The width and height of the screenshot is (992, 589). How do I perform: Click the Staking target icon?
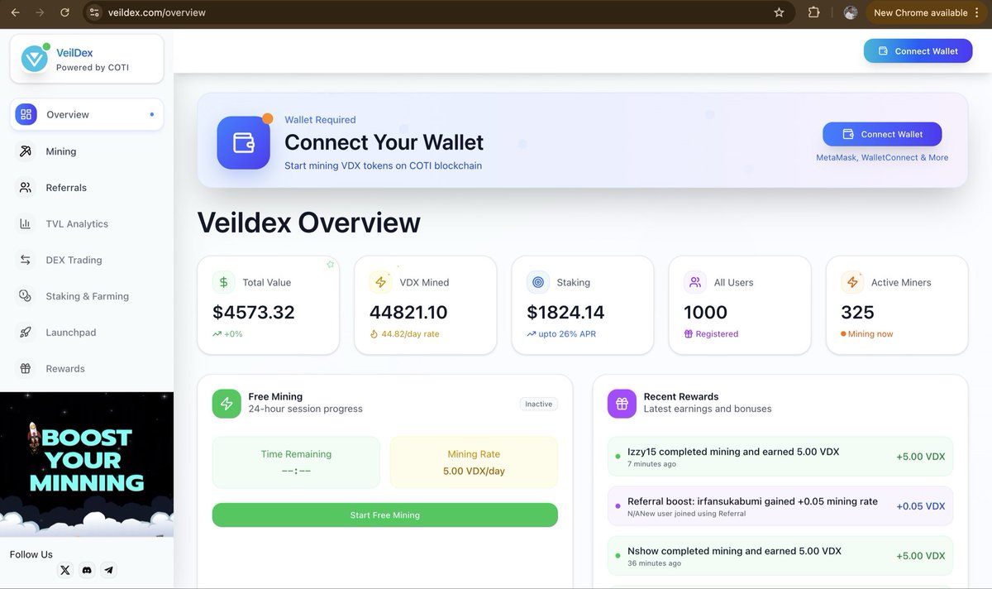(x=538, y=282)
